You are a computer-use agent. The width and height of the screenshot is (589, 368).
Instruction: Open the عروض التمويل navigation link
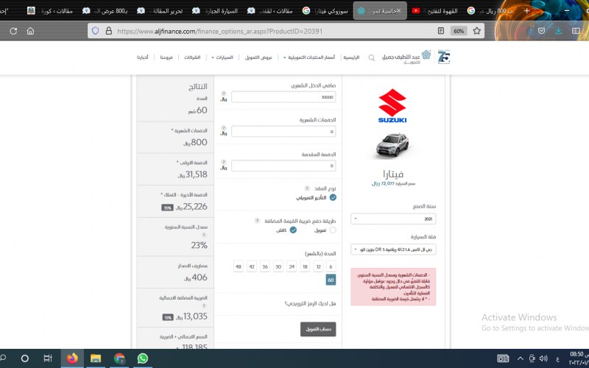[258, 57]
